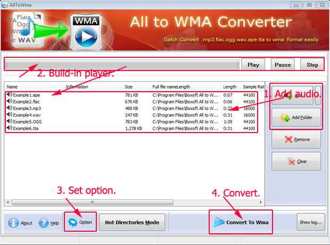The image size is (330, 245).
Task: Click the speaker icon beside Example5.OGG
Action: (x=10, y=121)
